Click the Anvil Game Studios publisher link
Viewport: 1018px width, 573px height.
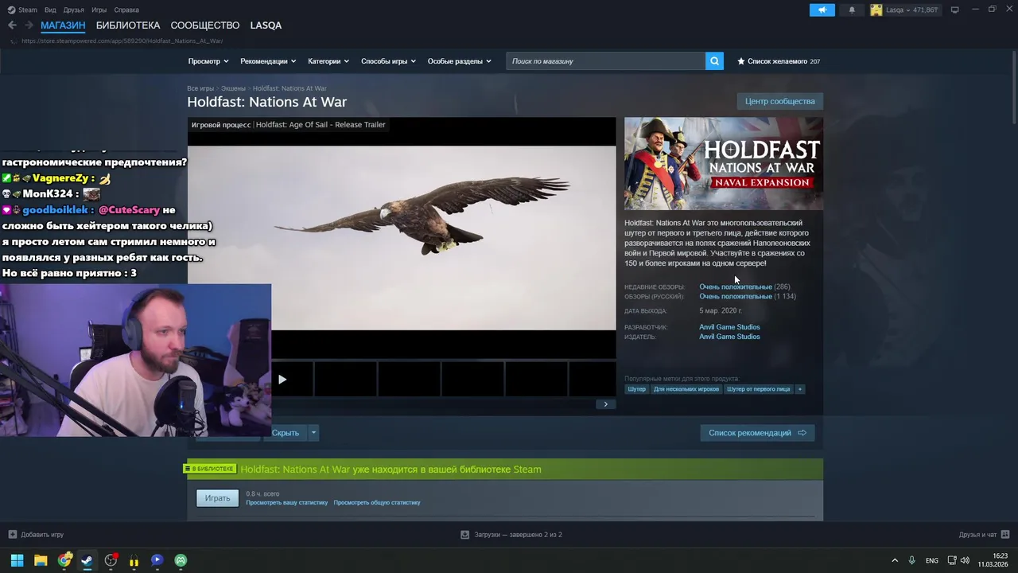pyautogui.click(x=729, y=337)
